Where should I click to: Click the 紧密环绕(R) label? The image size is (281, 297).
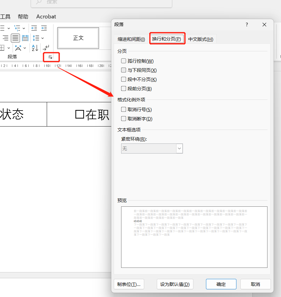pos(134,139)
